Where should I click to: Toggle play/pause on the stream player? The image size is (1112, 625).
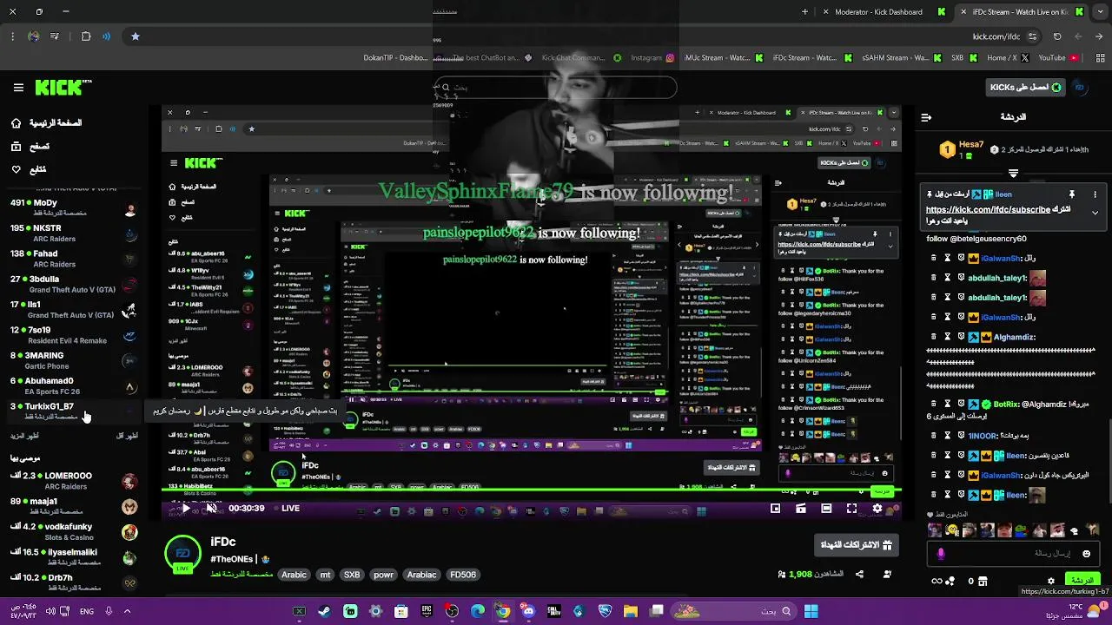click(x=185, y=509)
